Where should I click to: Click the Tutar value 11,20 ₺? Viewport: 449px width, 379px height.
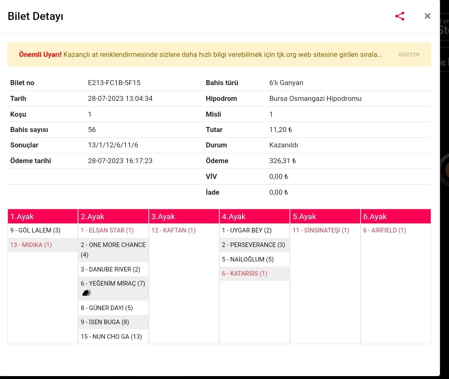pos(280,130)
